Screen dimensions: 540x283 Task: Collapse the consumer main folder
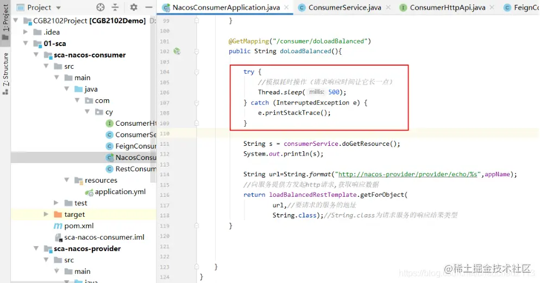(x=56, y=78)
